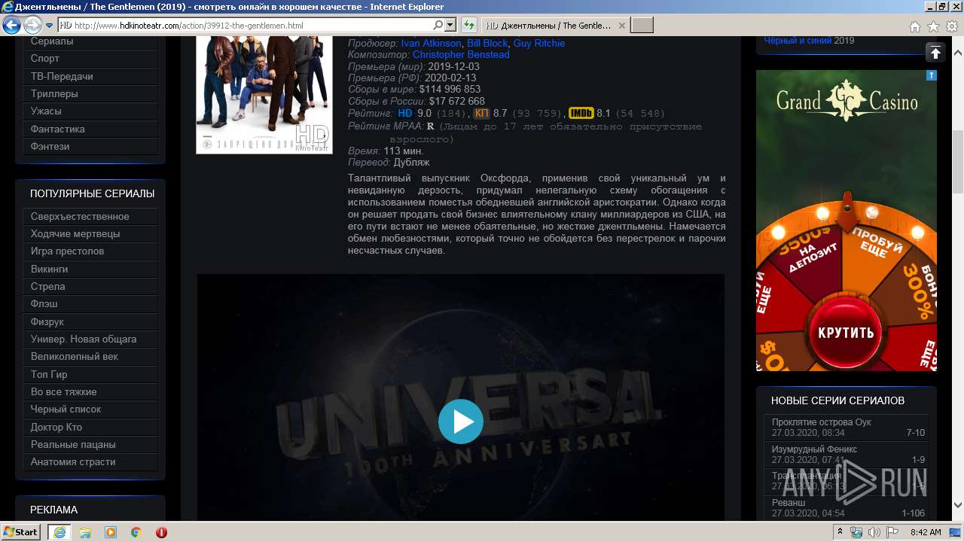
Task: Open the Ужасы category
Action: pyautogui.click(x=90, y=111)
